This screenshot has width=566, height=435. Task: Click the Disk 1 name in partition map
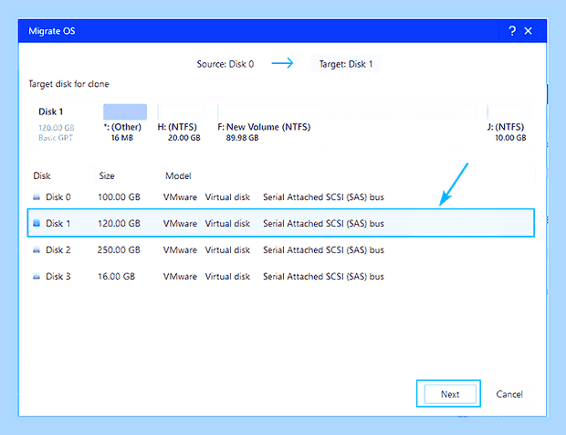click(50, 111)
